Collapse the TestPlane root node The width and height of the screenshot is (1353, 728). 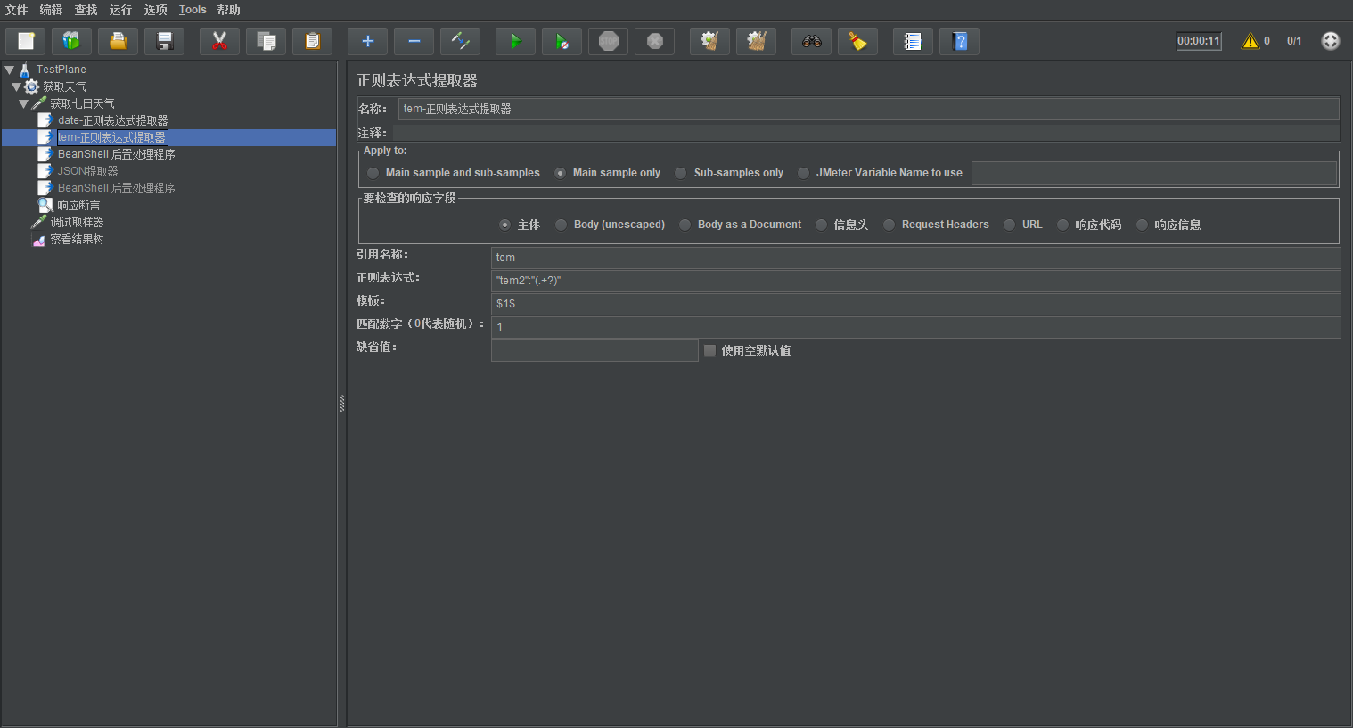tap(9, 70)
